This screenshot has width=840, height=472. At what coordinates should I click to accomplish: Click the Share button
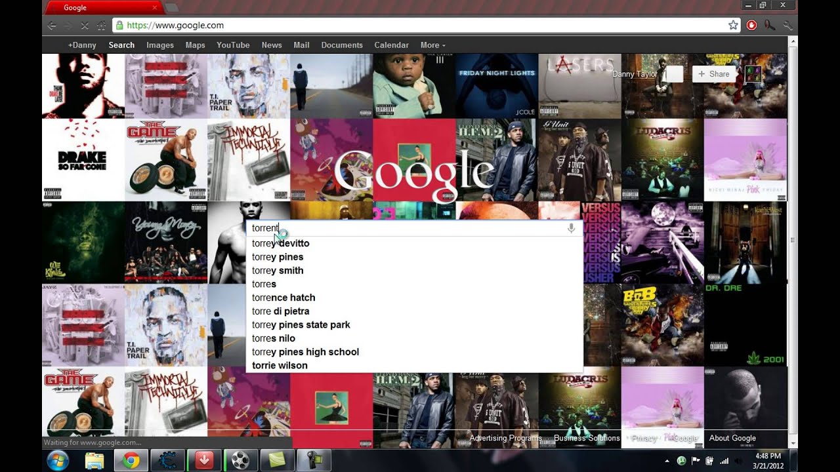[714, 74]
